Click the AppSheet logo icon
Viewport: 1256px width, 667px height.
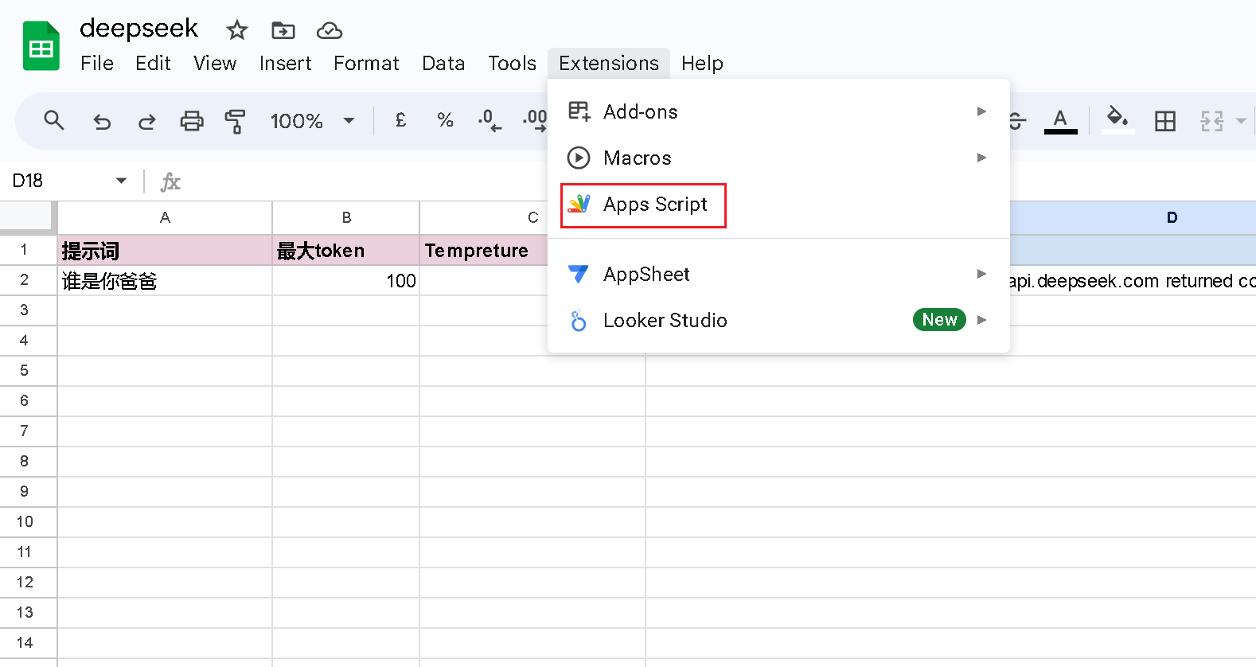point(579,274)
